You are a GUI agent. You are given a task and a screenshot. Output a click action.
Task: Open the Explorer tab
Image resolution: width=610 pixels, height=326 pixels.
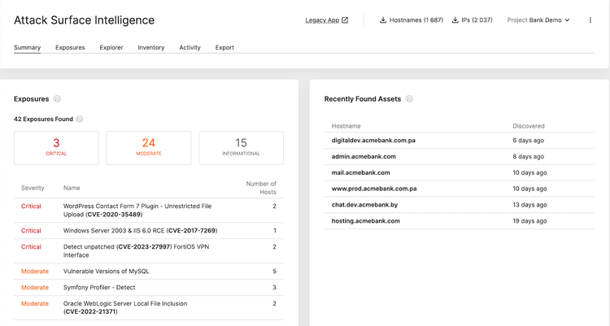111,48
